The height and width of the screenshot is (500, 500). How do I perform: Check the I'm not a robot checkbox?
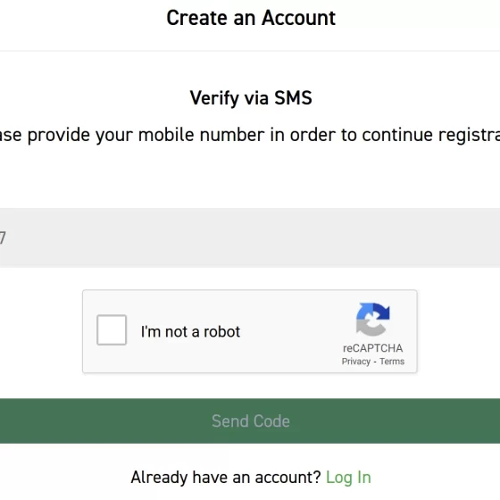112,329
